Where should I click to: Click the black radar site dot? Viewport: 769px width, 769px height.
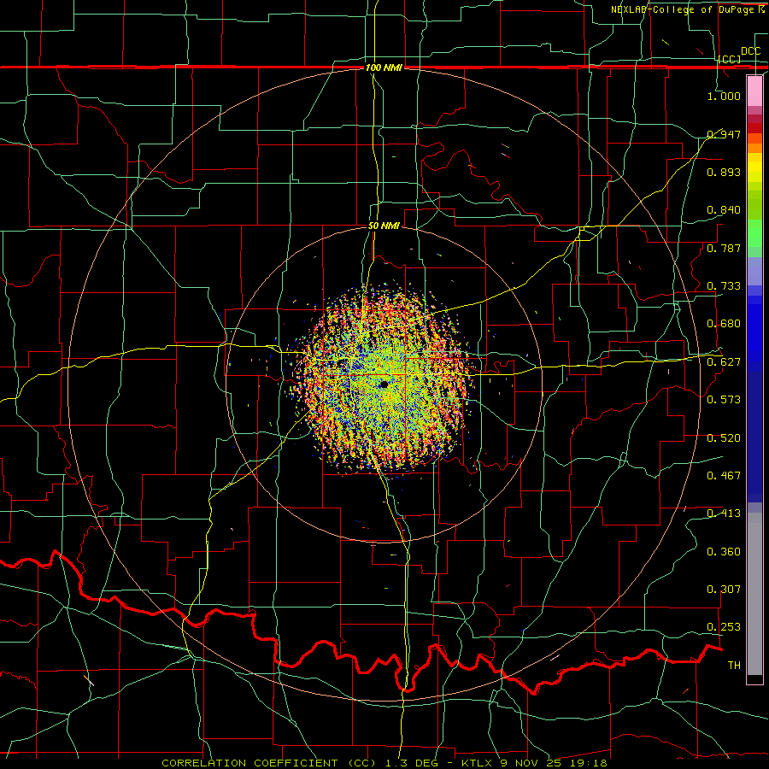coord(384,384)
